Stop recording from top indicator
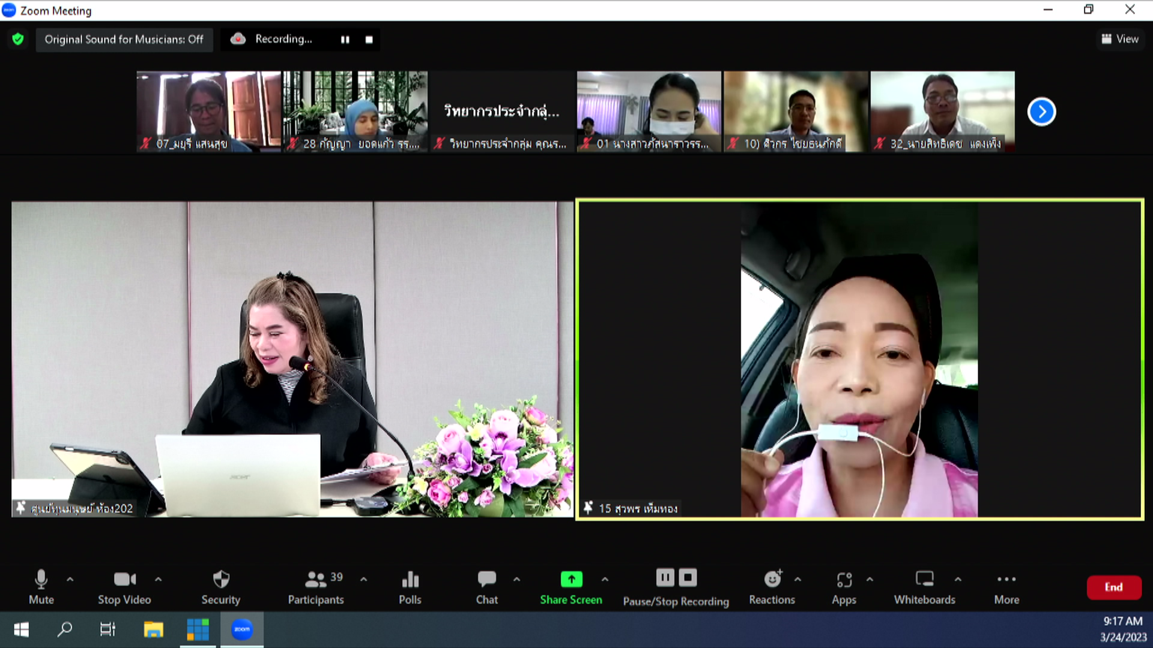 [369, 40]
